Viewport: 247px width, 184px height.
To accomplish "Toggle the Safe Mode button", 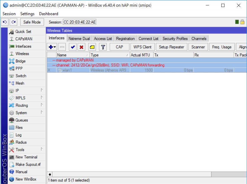I will pyautogui.click(x=32, y=22).
